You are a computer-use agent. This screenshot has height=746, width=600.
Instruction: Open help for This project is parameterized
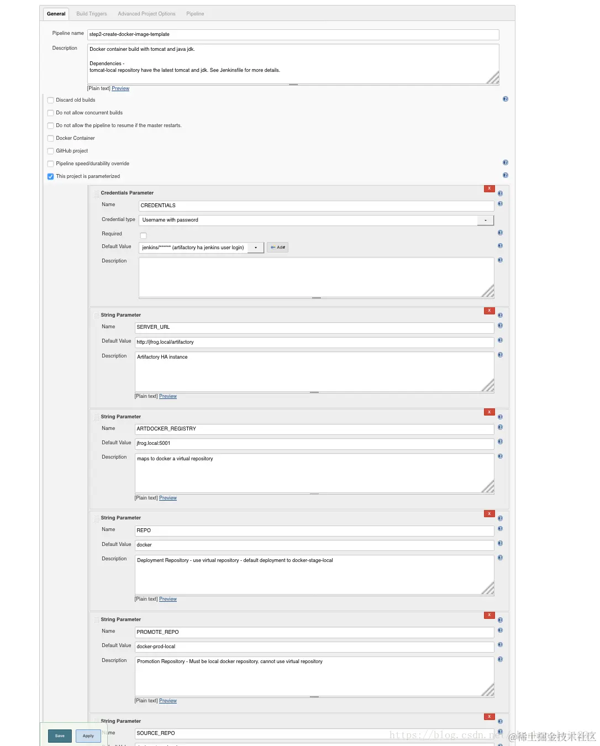click(x=505, y=175)
